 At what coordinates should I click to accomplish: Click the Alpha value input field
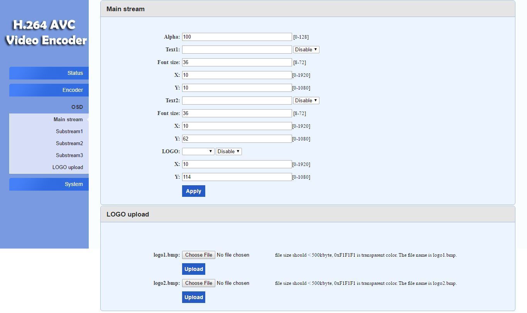[x=237, y=37]
